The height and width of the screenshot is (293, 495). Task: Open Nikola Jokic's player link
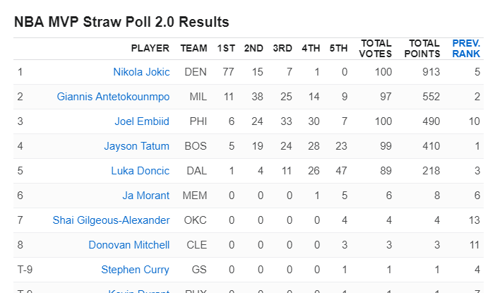click(x=141, y=72)
